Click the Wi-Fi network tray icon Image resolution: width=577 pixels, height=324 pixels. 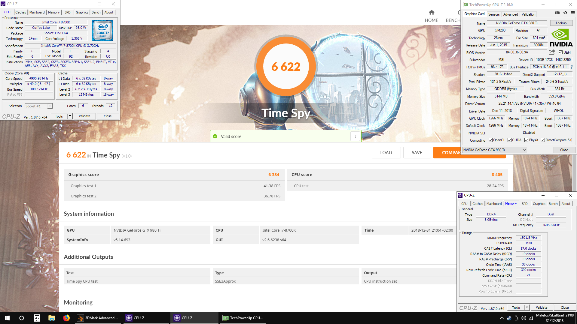click(x=531, y=318)
